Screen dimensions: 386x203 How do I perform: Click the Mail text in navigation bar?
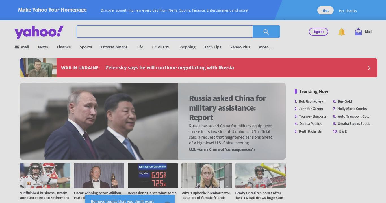[25, 47]
